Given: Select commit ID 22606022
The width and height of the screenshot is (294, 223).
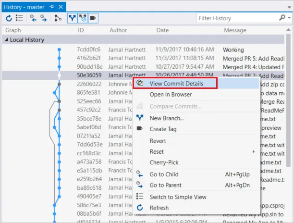Looking at the screenshot, I should (x=89, y=84).
